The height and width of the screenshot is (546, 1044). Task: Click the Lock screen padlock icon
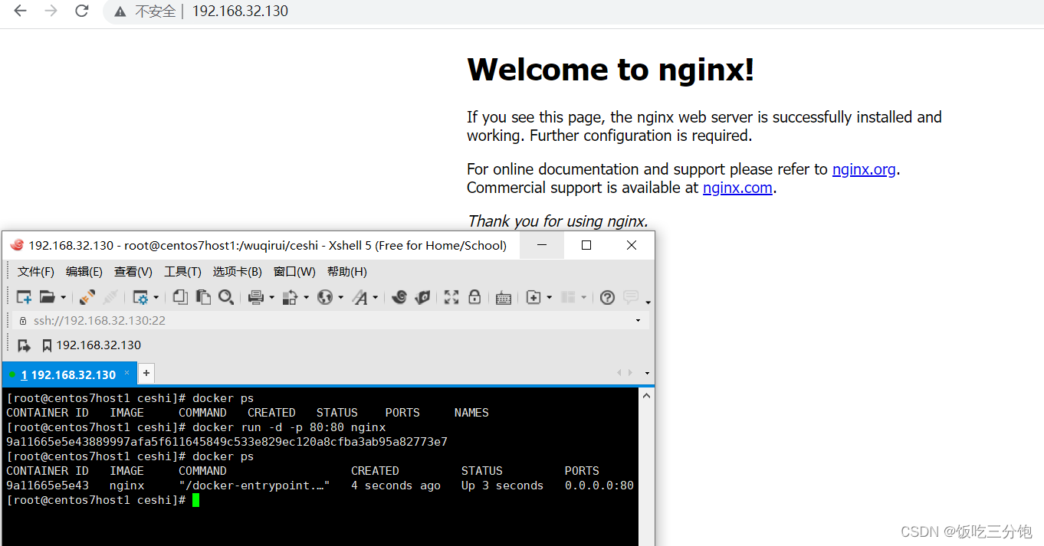pos(474,297)
